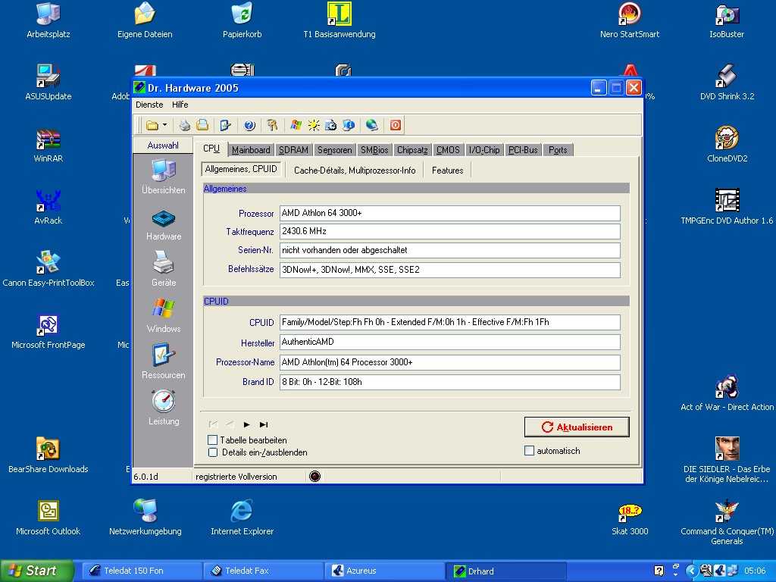
Task: Switch to the SMBios tab
Action: pos(374,150)
